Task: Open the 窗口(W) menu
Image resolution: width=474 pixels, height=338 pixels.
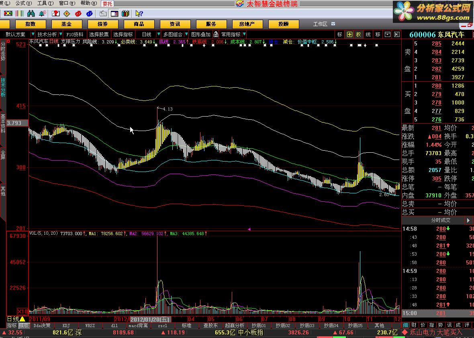Action: [x=67, y=3]
